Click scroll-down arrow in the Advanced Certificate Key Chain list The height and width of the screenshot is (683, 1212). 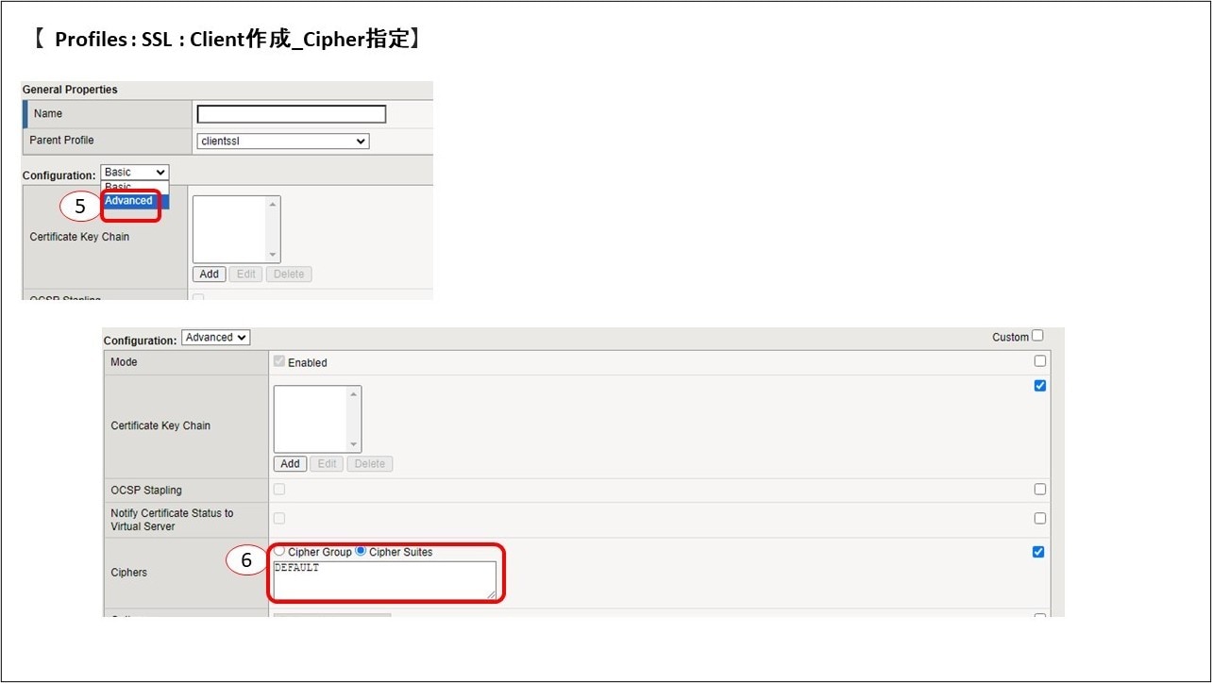click(x=354, y=445)
